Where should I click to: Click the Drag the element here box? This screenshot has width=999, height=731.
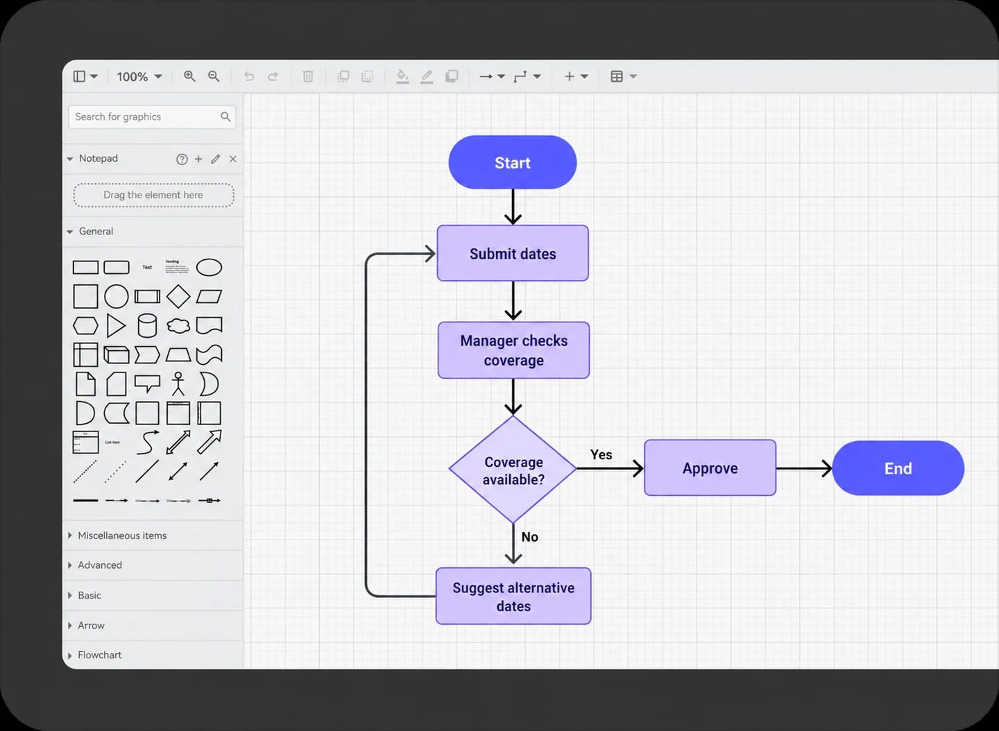(153, 195)
